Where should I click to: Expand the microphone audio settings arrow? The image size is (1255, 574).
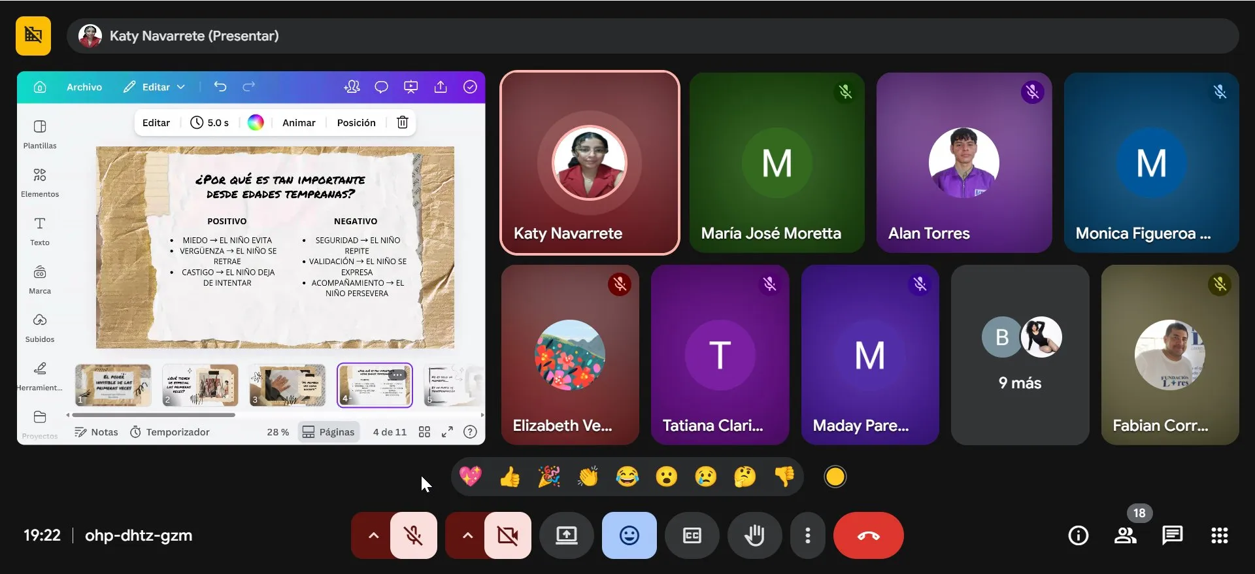pyautogui.click(x=373, y=535)
